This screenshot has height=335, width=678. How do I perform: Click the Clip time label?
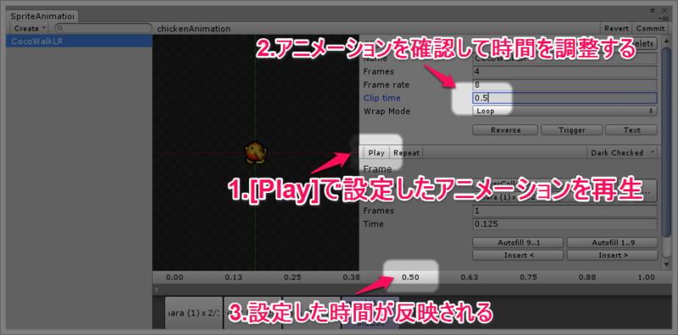pyautogui.click(x=382, y=98)
